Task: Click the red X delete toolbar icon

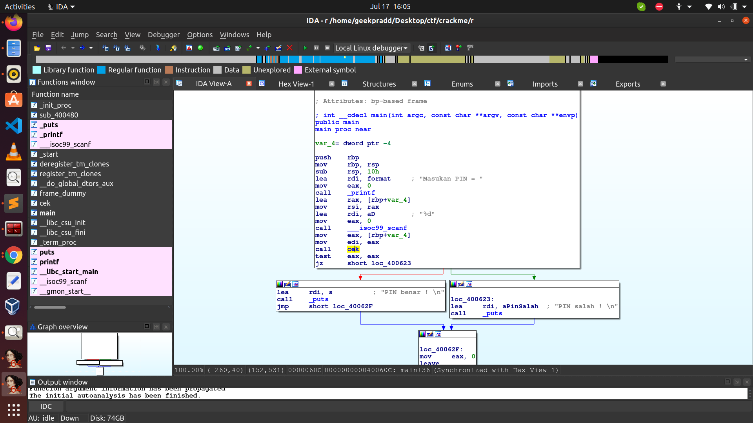Action: point(290,48)
